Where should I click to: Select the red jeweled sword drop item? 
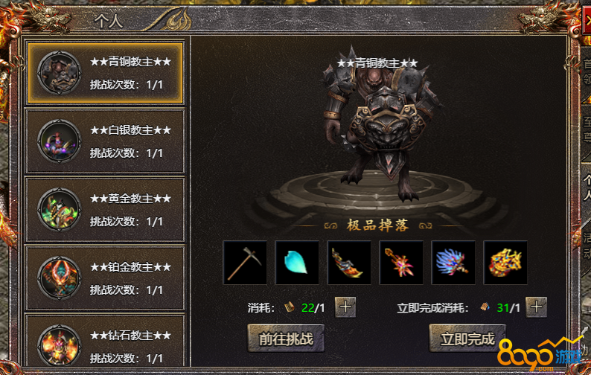coord(401,263)
